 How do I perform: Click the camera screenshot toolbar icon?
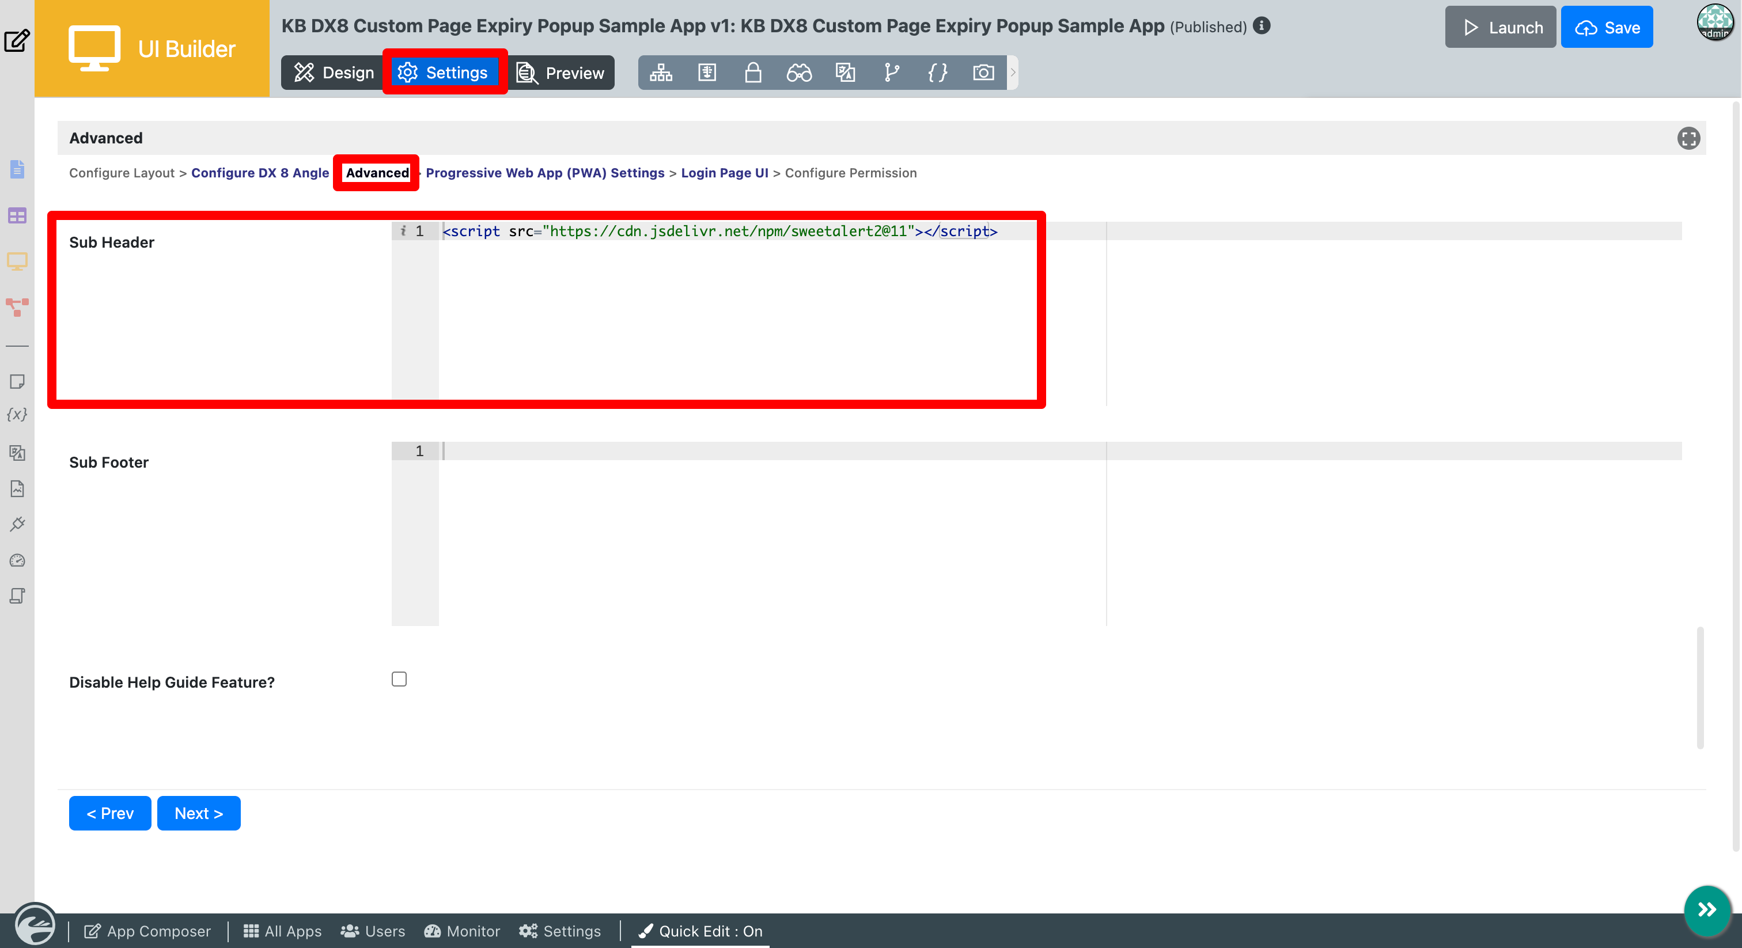click(x=983, y=73)
